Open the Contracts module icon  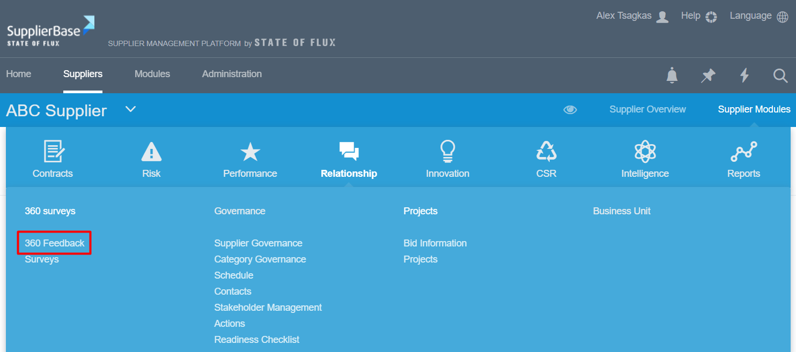(53, 152)
